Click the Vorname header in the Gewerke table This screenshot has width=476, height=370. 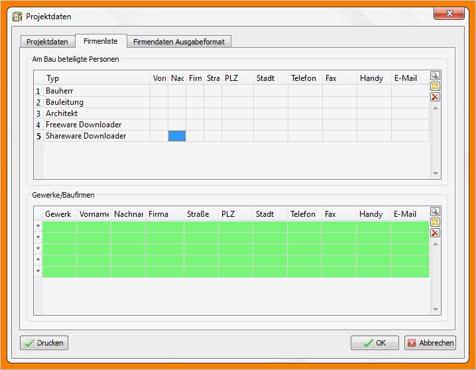[x=93, y=214]
